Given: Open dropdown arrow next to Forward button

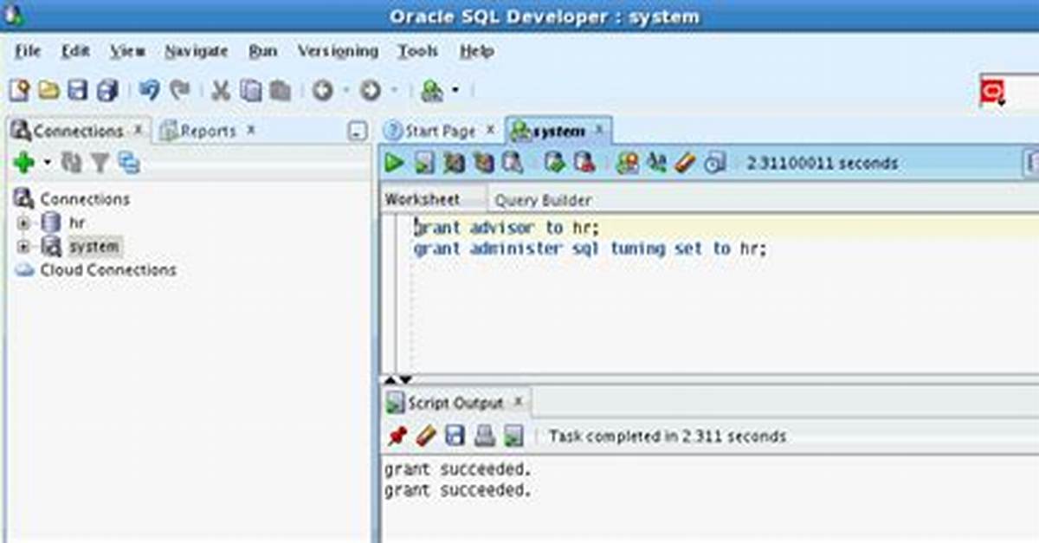Looking at the screenshot, I should 393,90.
